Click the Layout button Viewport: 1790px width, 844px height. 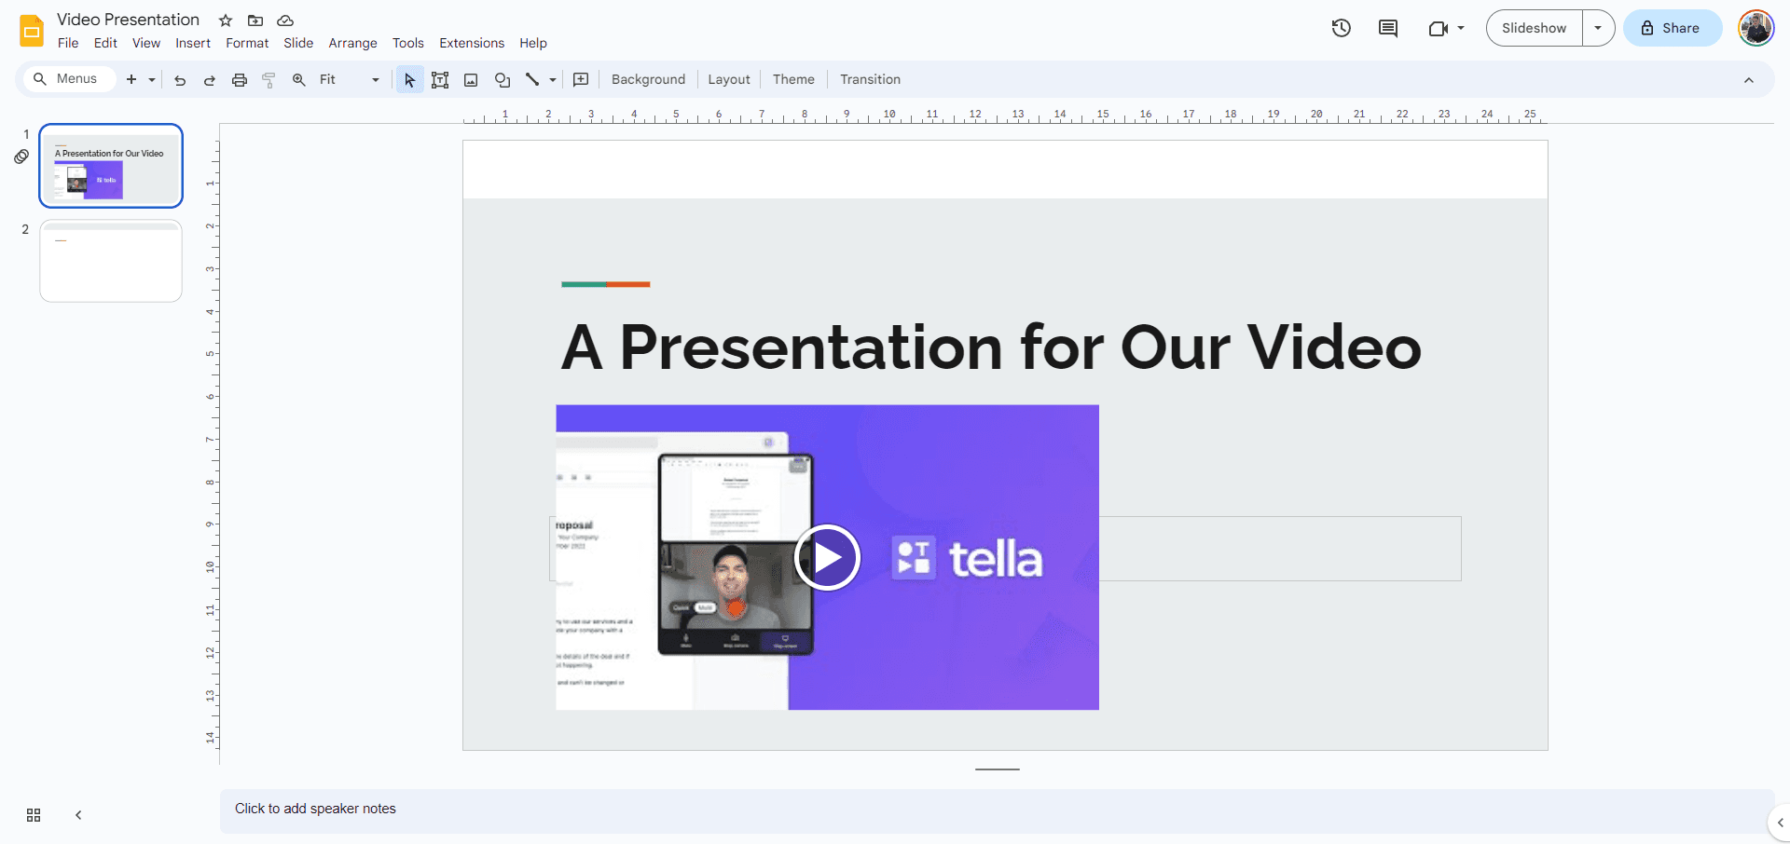pos(729,80)
